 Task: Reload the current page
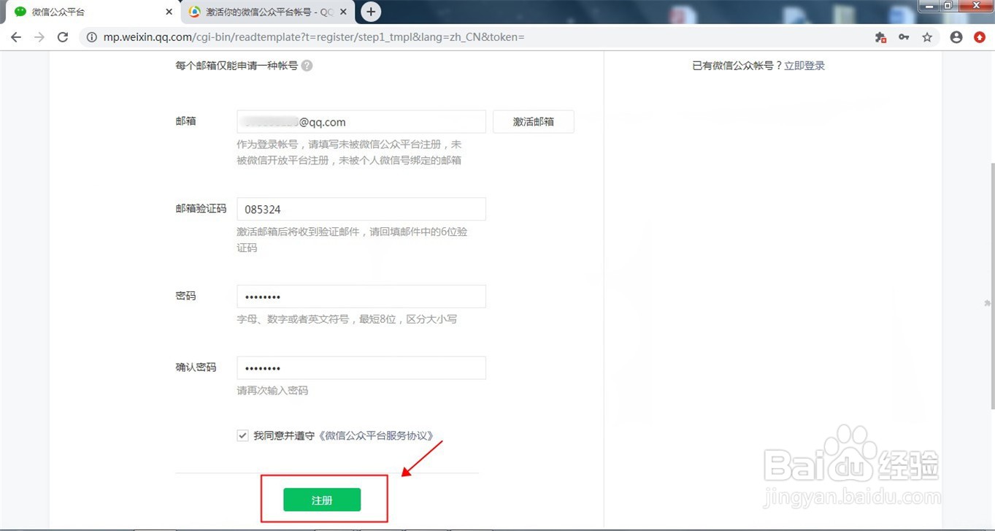63,37
